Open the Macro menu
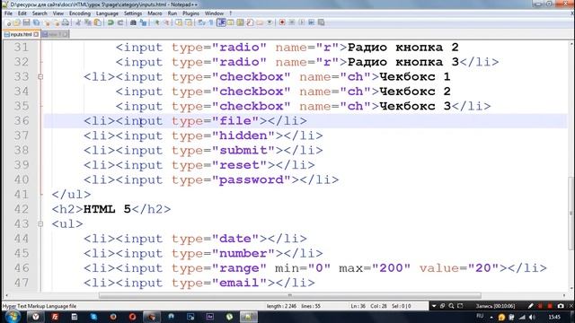 pos(155,13)
